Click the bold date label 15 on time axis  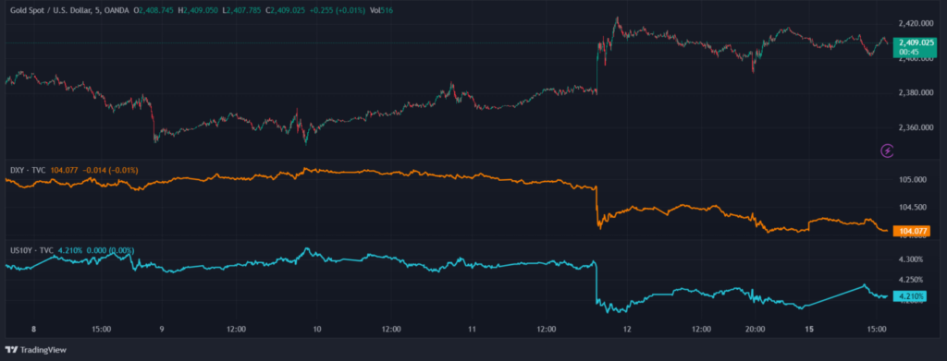pyautogui.click(x=810, y=329)
